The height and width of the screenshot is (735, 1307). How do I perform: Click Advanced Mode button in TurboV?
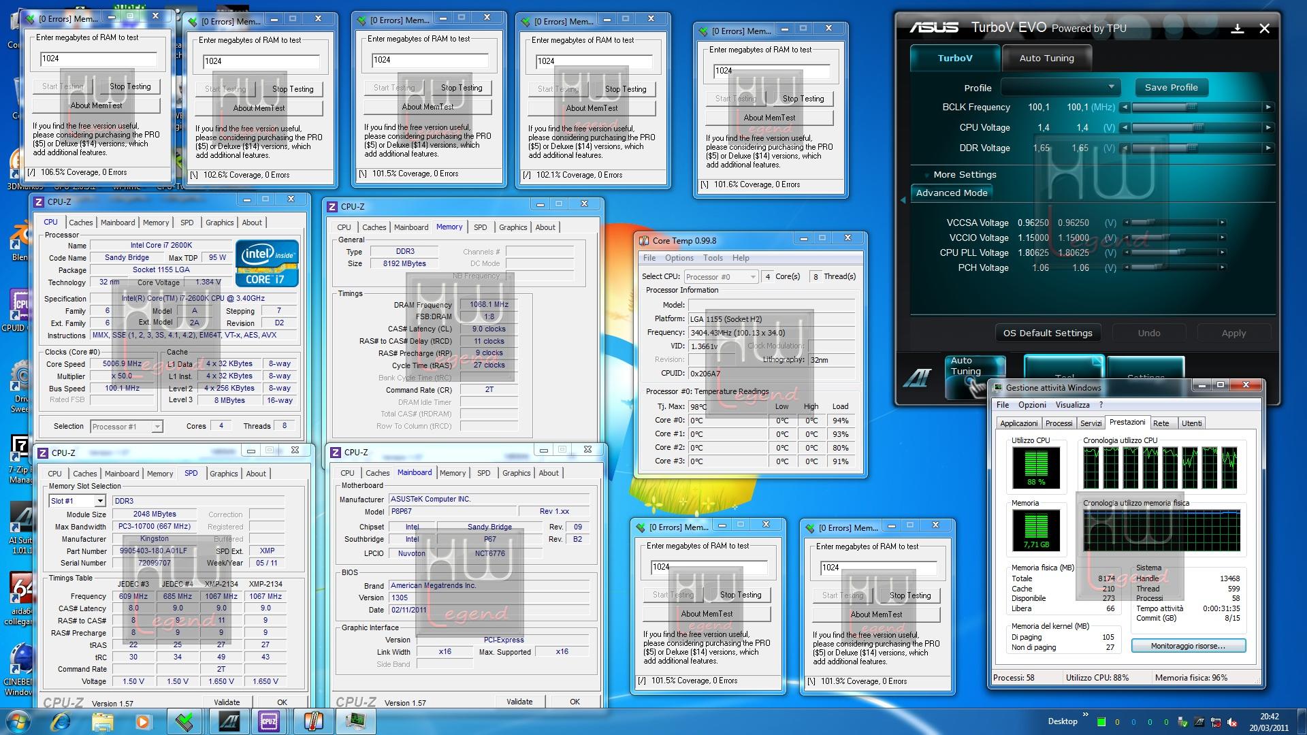pos(951,193)
